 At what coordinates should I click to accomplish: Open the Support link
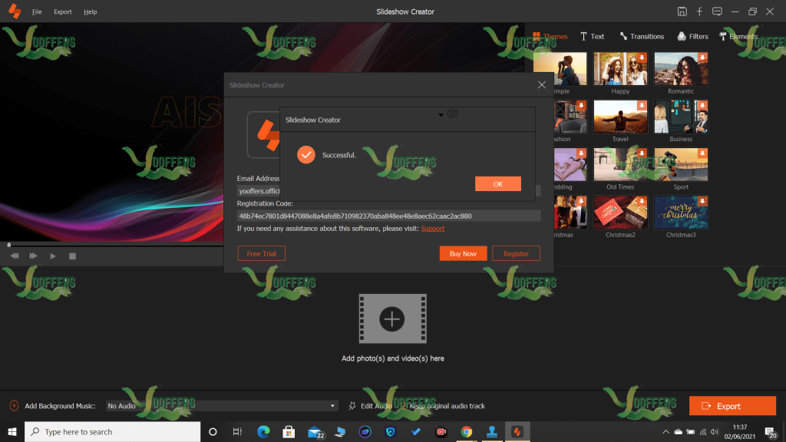click(433, 229)
